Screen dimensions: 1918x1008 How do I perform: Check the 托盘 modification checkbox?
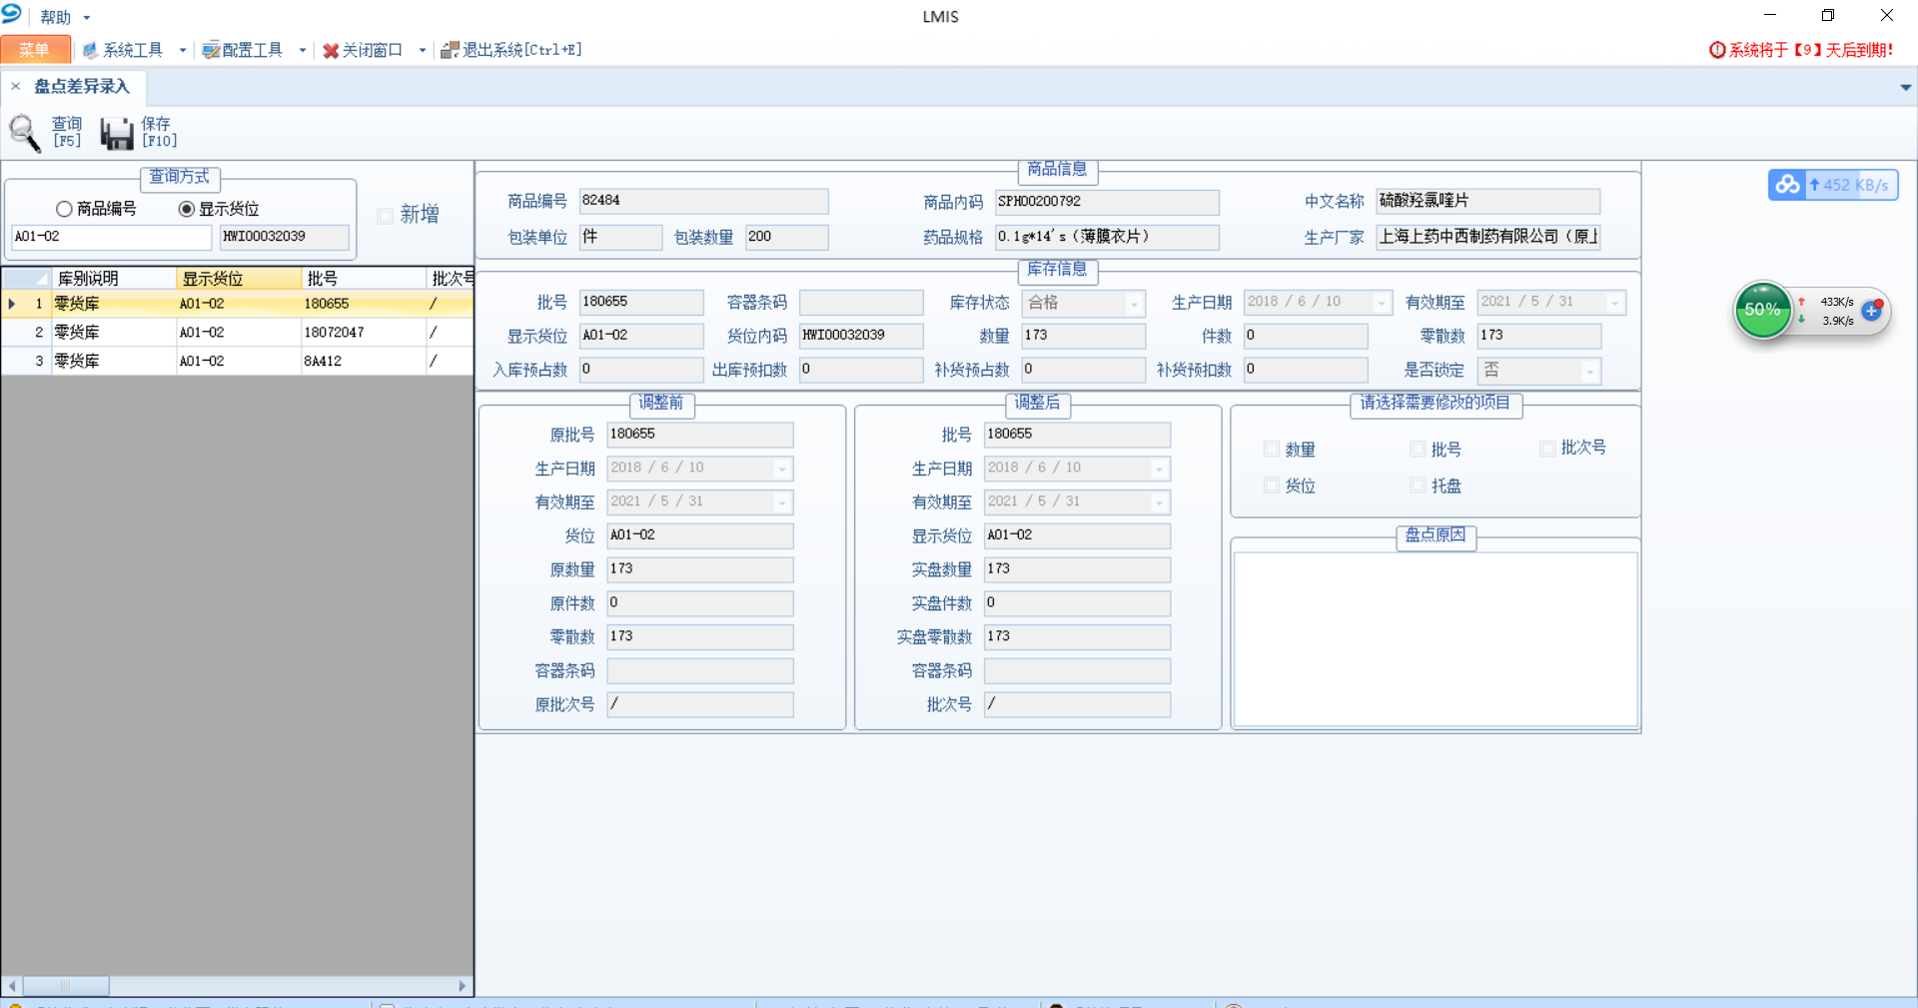click(x=1418, y=486)
